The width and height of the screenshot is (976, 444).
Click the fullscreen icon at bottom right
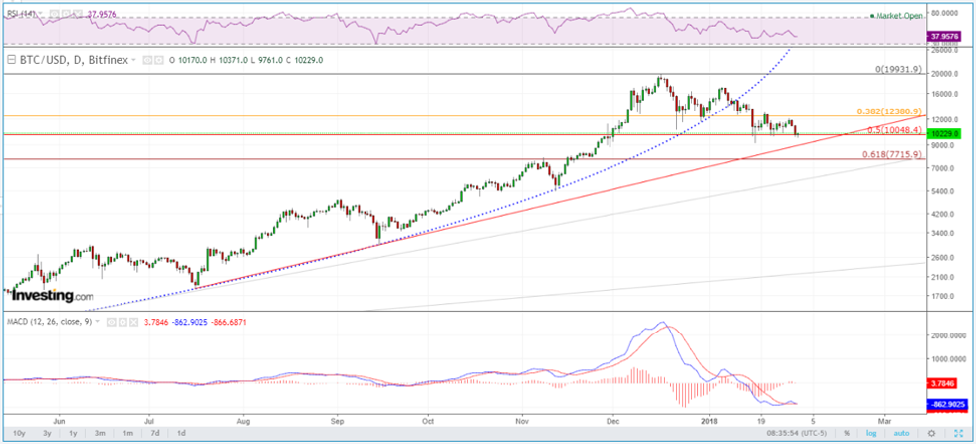point(960,434)
